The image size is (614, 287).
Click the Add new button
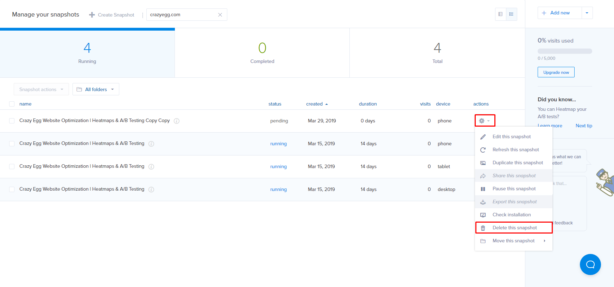(560, 13)
